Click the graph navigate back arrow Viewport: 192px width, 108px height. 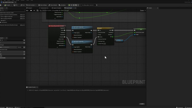(x=31, y=10)
